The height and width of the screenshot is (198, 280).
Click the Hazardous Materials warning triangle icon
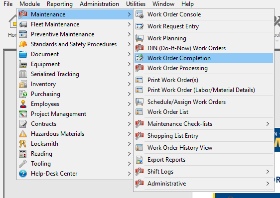23,134
